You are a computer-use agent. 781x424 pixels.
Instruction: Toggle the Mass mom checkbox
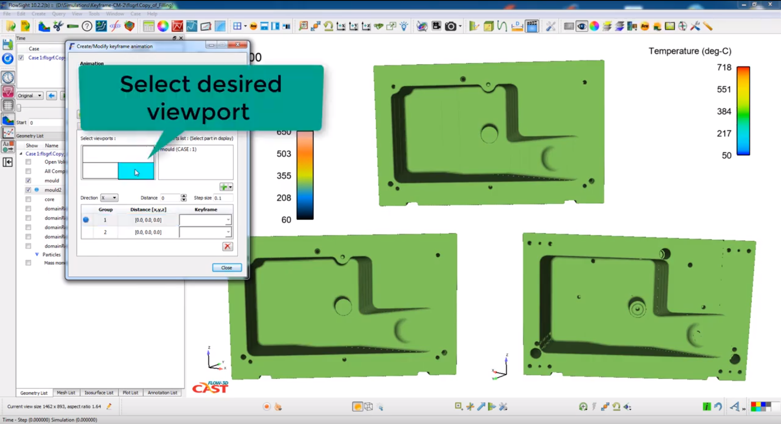28,263
